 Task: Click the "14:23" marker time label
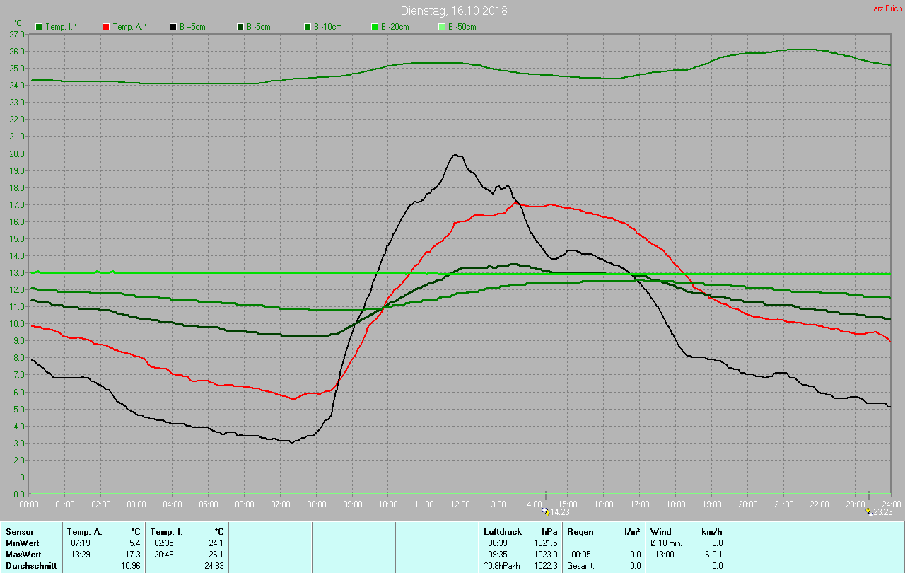tap(559, 512)
